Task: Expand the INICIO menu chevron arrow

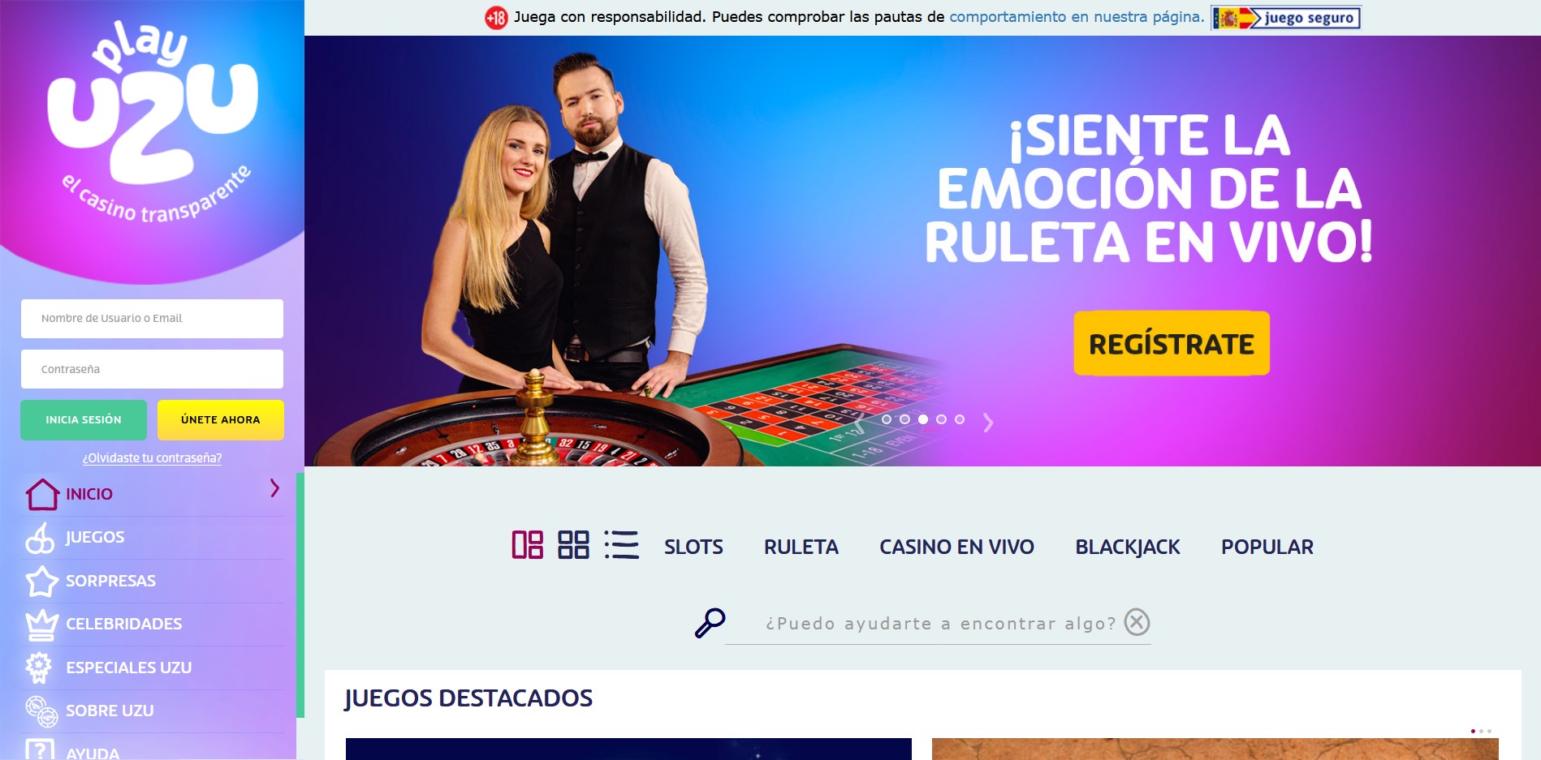Action: (x=274, y=488)
